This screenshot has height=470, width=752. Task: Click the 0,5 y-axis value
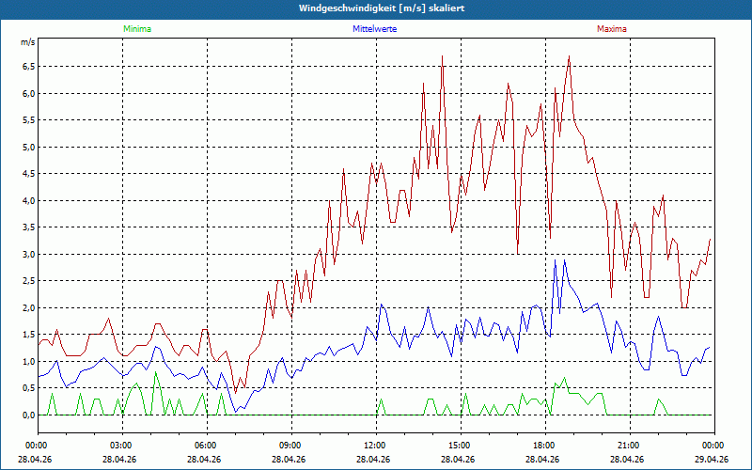tap(28, 389)
